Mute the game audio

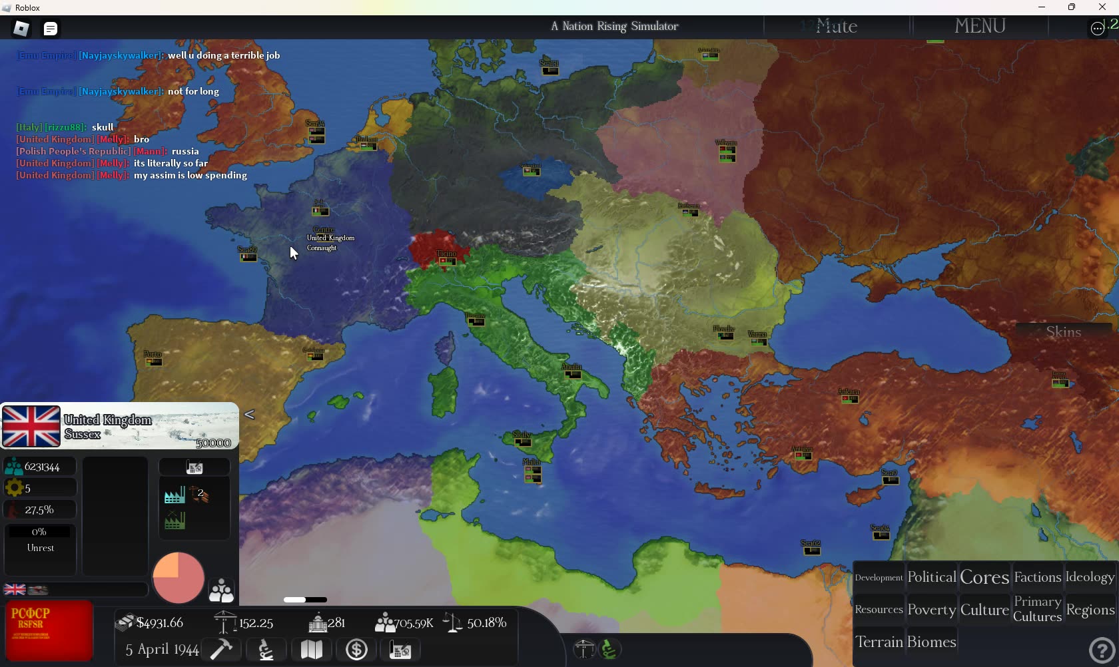click(x=836, y=26)
